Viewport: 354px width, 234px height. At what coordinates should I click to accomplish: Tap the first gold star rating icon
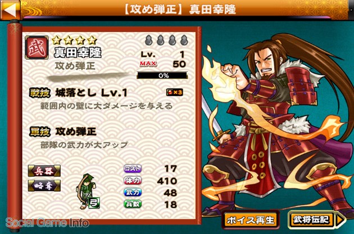(57, 40)
